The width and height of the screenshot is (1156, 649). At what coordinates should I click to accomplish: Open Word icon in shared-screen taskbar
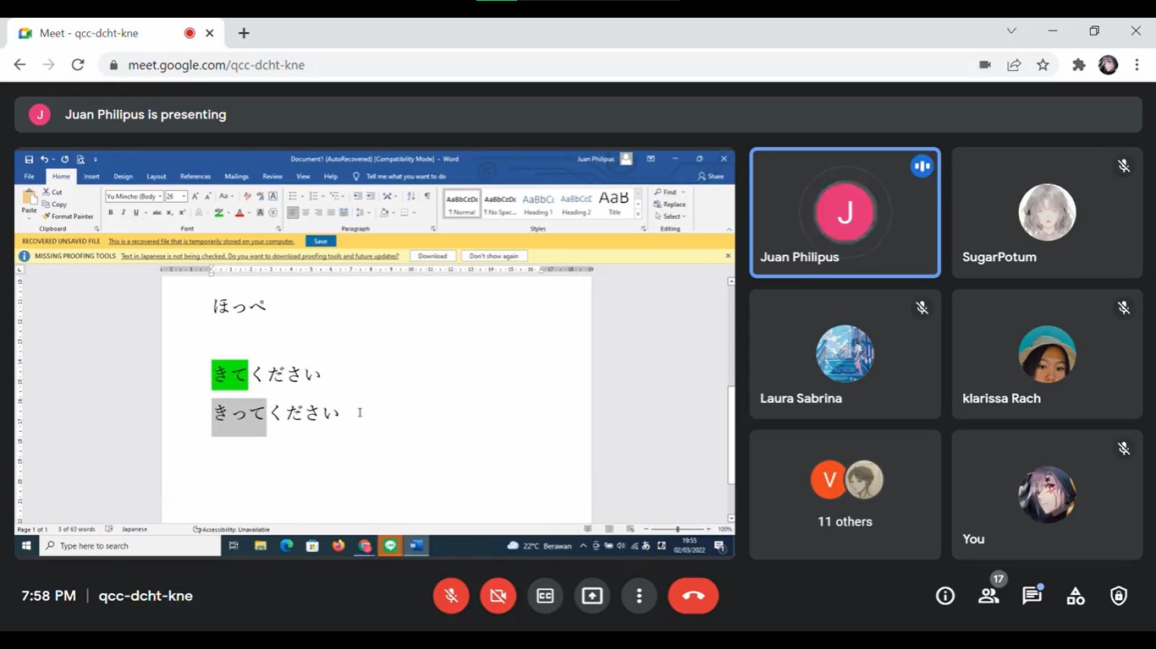coord(416,546)
